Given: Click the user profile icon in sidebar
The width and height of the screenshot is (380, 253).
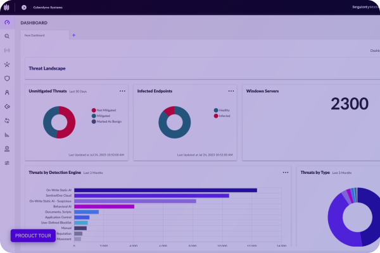Looking at the screenshot, I should pos(7,92).
